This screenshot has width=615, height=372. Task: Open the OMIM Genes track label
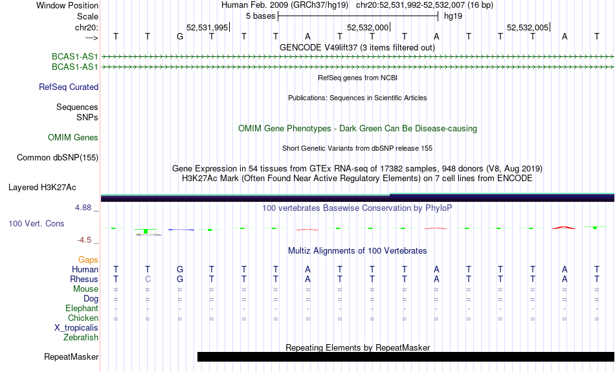[x=73, y=138]
